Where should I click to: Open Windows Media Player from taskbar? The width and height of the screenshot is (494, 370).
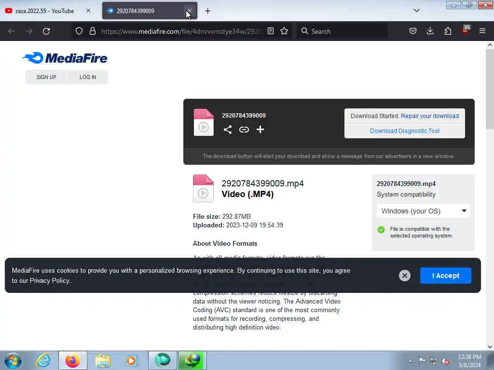tap(131, 360)
